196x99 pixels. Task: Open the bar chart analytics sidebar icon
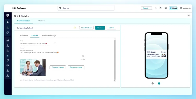point(8,40)
